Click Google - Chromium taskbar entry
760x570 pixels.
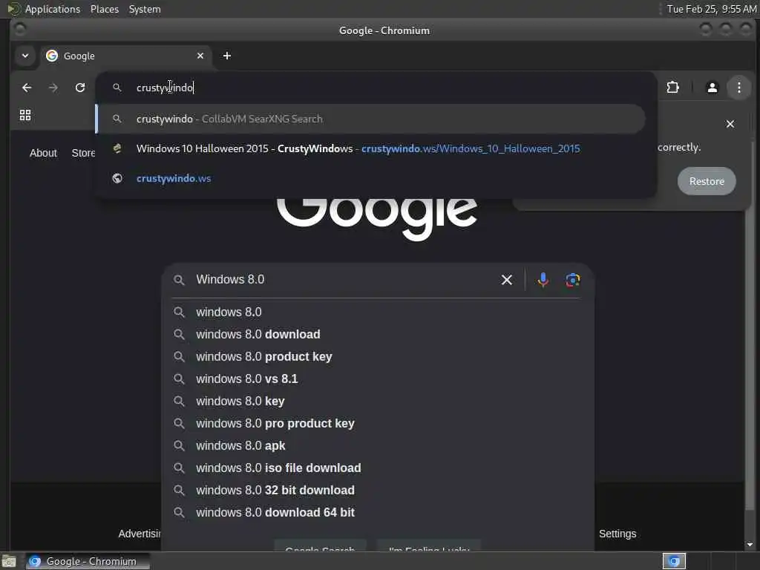click(88, 561)
